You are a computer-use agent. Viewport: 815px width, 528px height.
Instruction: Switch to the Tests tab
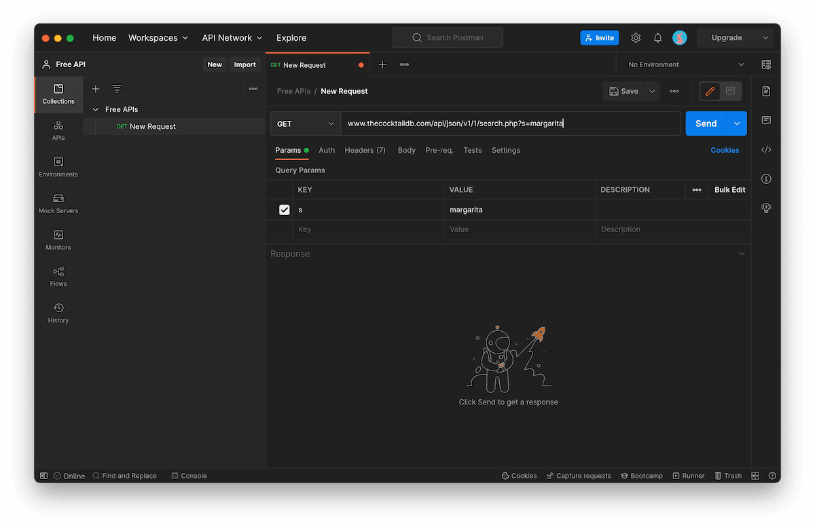click(x=473, y=150)
